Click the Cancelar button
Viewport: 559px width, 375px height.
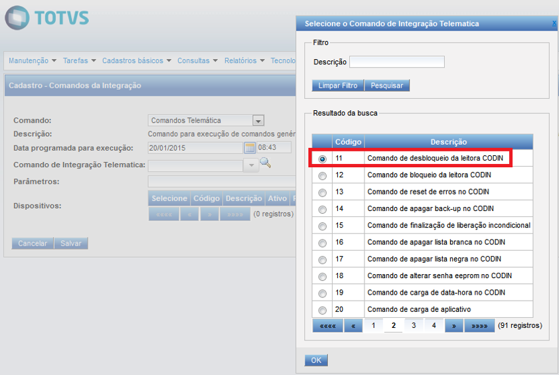(x=33, y=244)
